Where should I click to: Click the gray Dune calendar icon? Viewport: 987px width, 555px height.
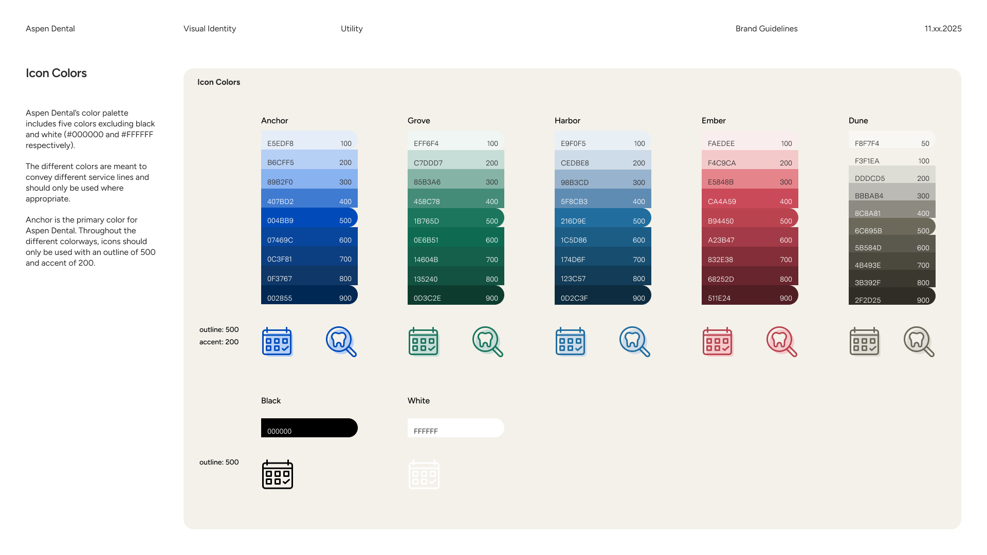[x=865, y=342]
